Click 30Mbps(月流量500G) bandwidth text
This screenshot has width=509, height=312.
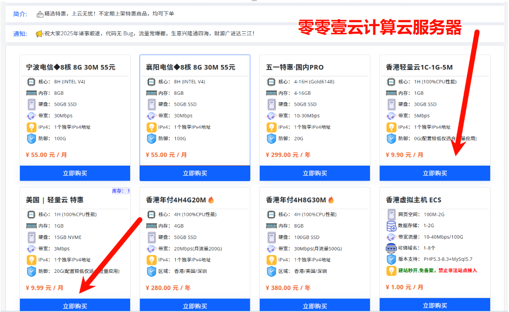pyautogui.click(x=318, y=249)
